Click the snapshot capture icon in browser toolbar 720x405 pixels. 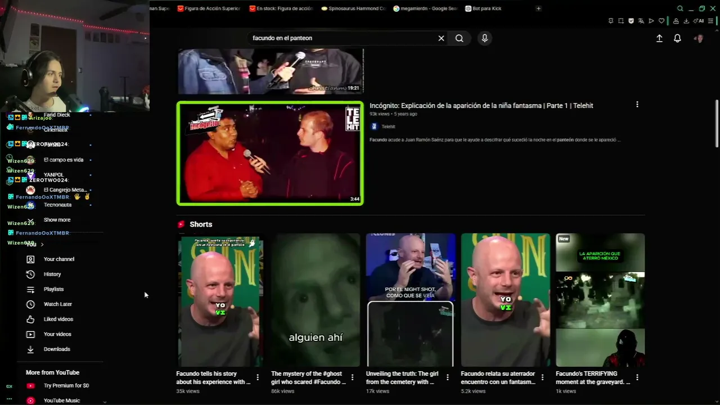point(620,21)
